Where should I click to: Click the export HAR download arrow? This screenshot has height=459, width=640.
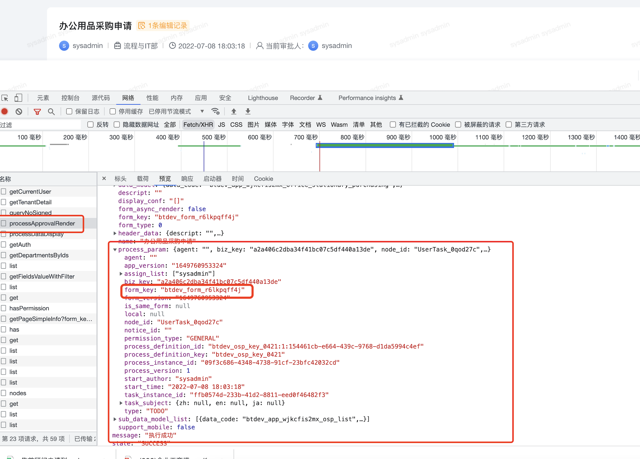click(x=248, y=112)
